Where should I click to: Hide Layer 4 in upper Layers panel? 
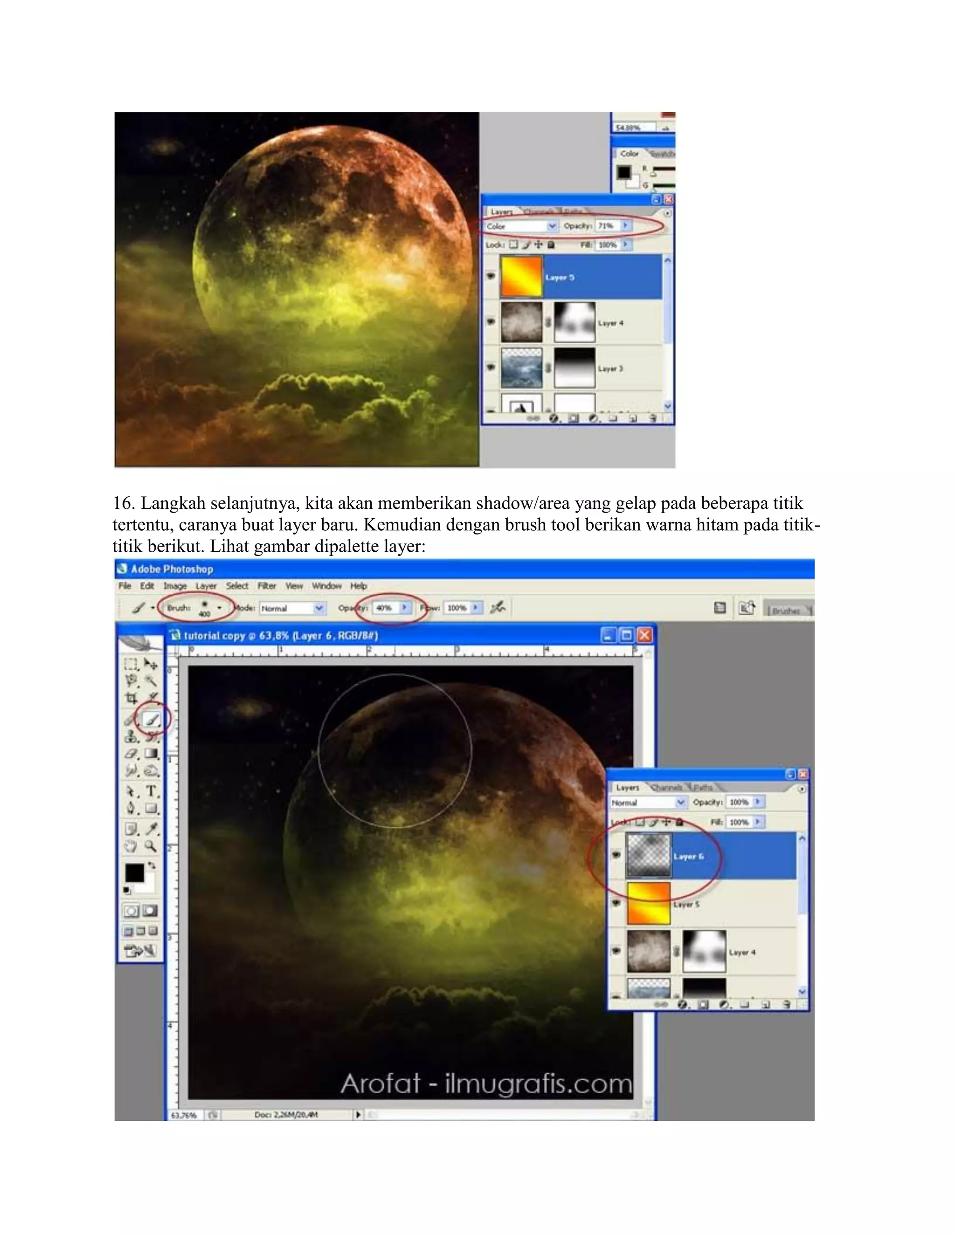click(491, 321)
